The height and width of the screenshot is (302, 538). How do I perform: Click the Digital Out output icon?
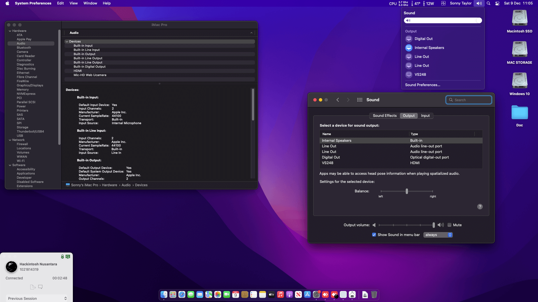409,39
